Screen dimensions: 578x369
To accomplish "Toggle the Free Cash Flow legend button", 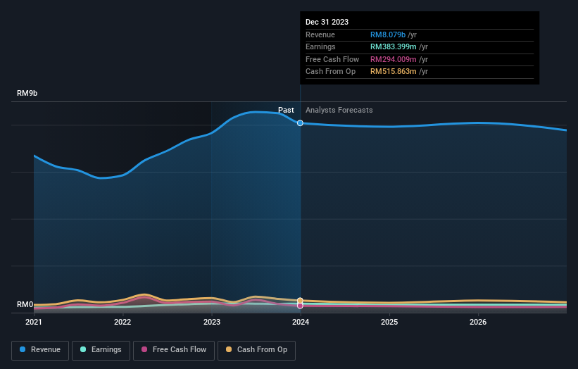I will coord(174,350).
